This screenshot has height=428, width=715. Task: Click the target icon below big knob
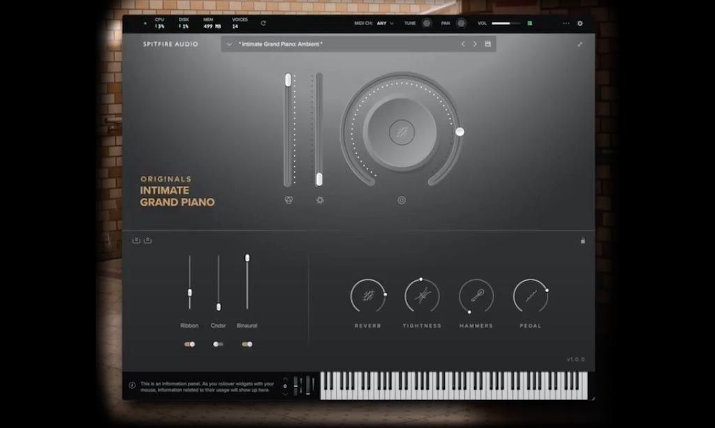(401, 200)
